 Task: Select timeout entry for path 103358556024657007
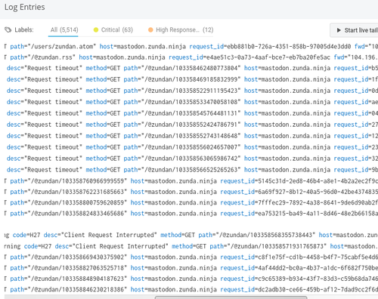[x=191, y=147]
